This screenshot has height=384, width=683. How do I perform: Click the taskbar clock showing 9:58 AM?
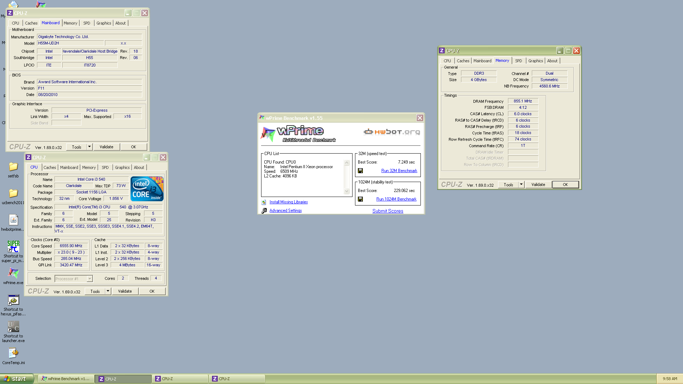(x=670, y=379)
